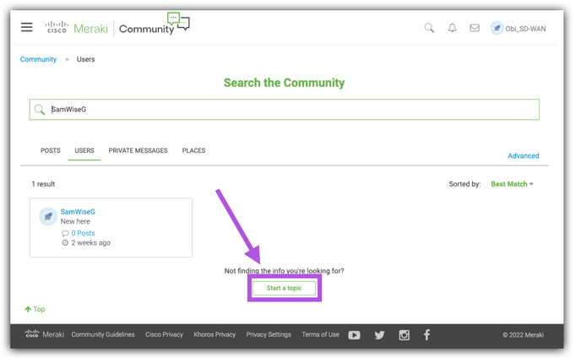
Task: Open the hamburger navigation menu
Action: 27,28
